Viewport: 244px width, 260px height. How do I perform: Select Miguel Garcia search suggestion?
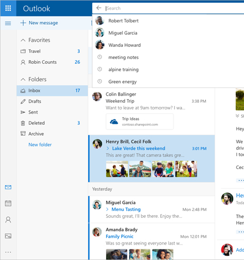[168, 33]
